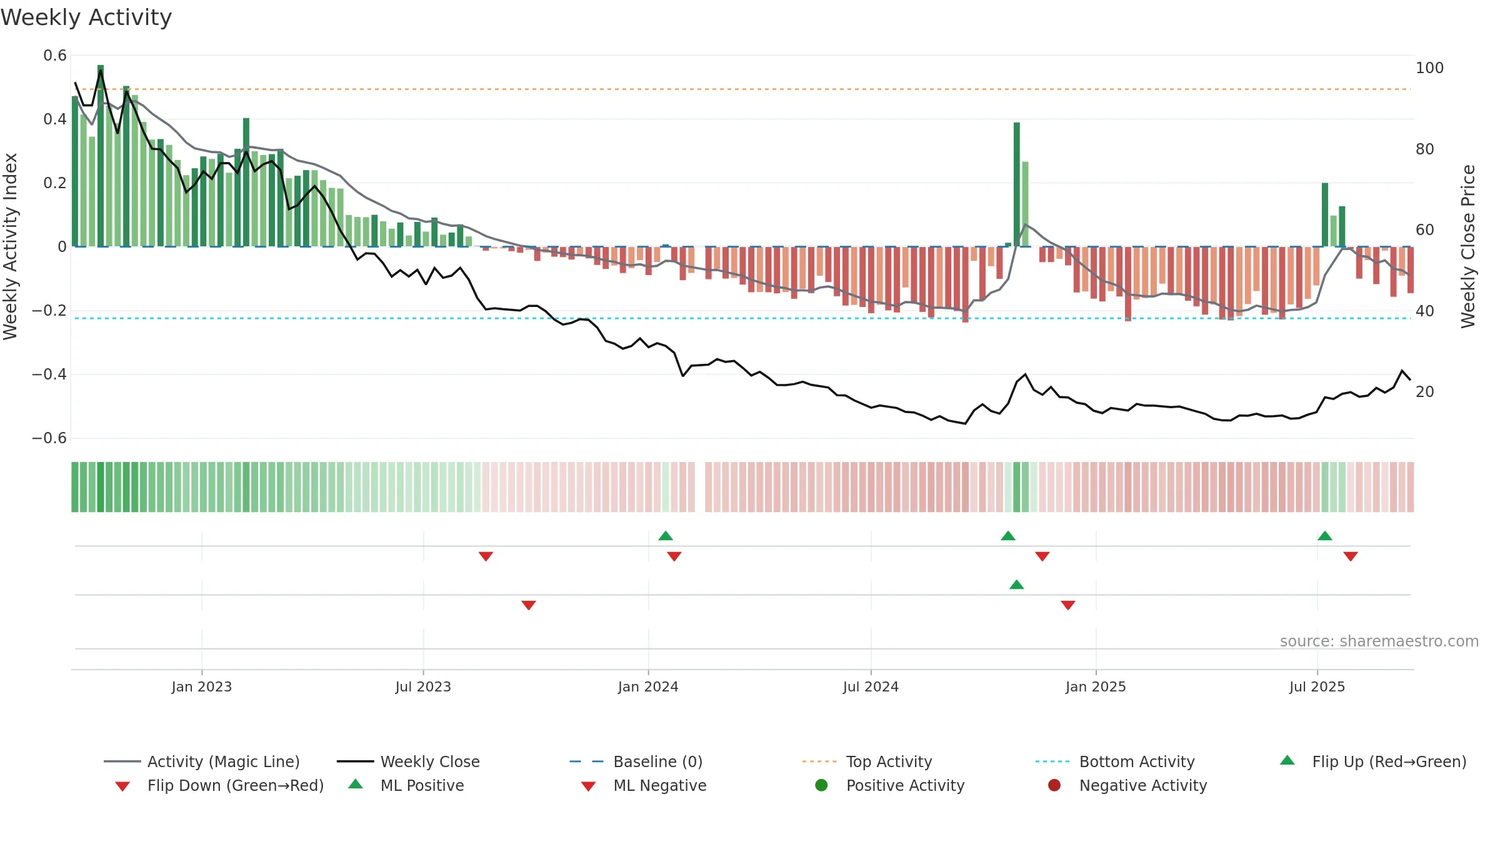Click the Jan 2023 x-axis label
This screenshot has width=1500, height=844.
pos(202,686)
